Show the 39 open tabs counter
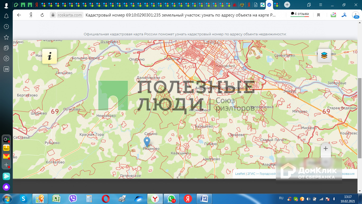The height and width of the screenshot is (204, 362). click(6, 69)
